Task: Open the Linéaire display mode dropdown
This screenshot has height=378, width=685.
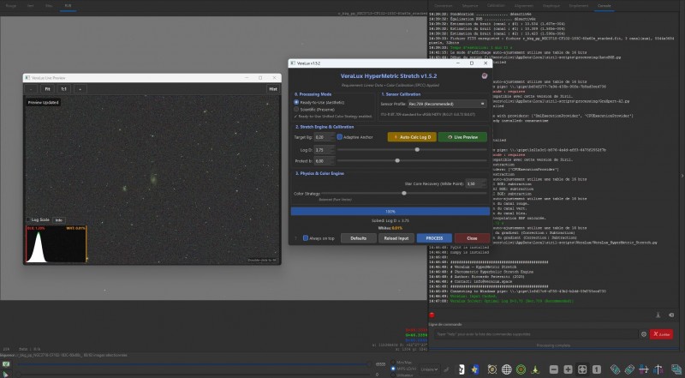Action: 430,369
